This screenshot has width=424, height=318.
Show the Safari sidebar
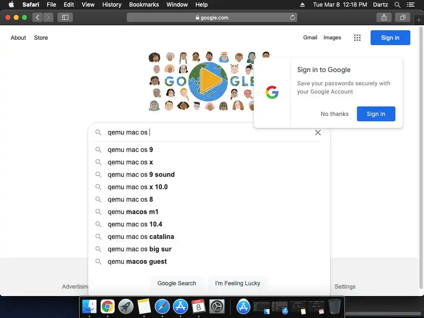(x=65, y=17)
